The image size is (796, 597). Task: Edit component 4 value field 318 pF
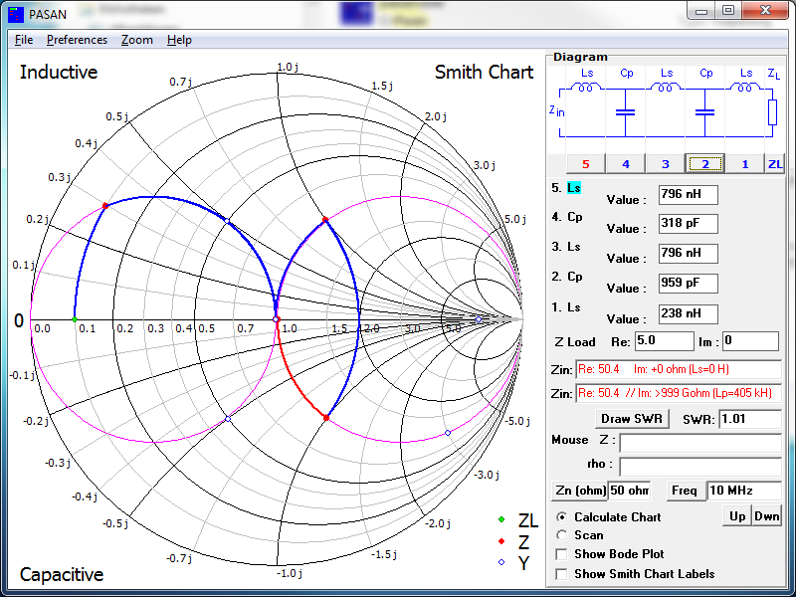688,223
